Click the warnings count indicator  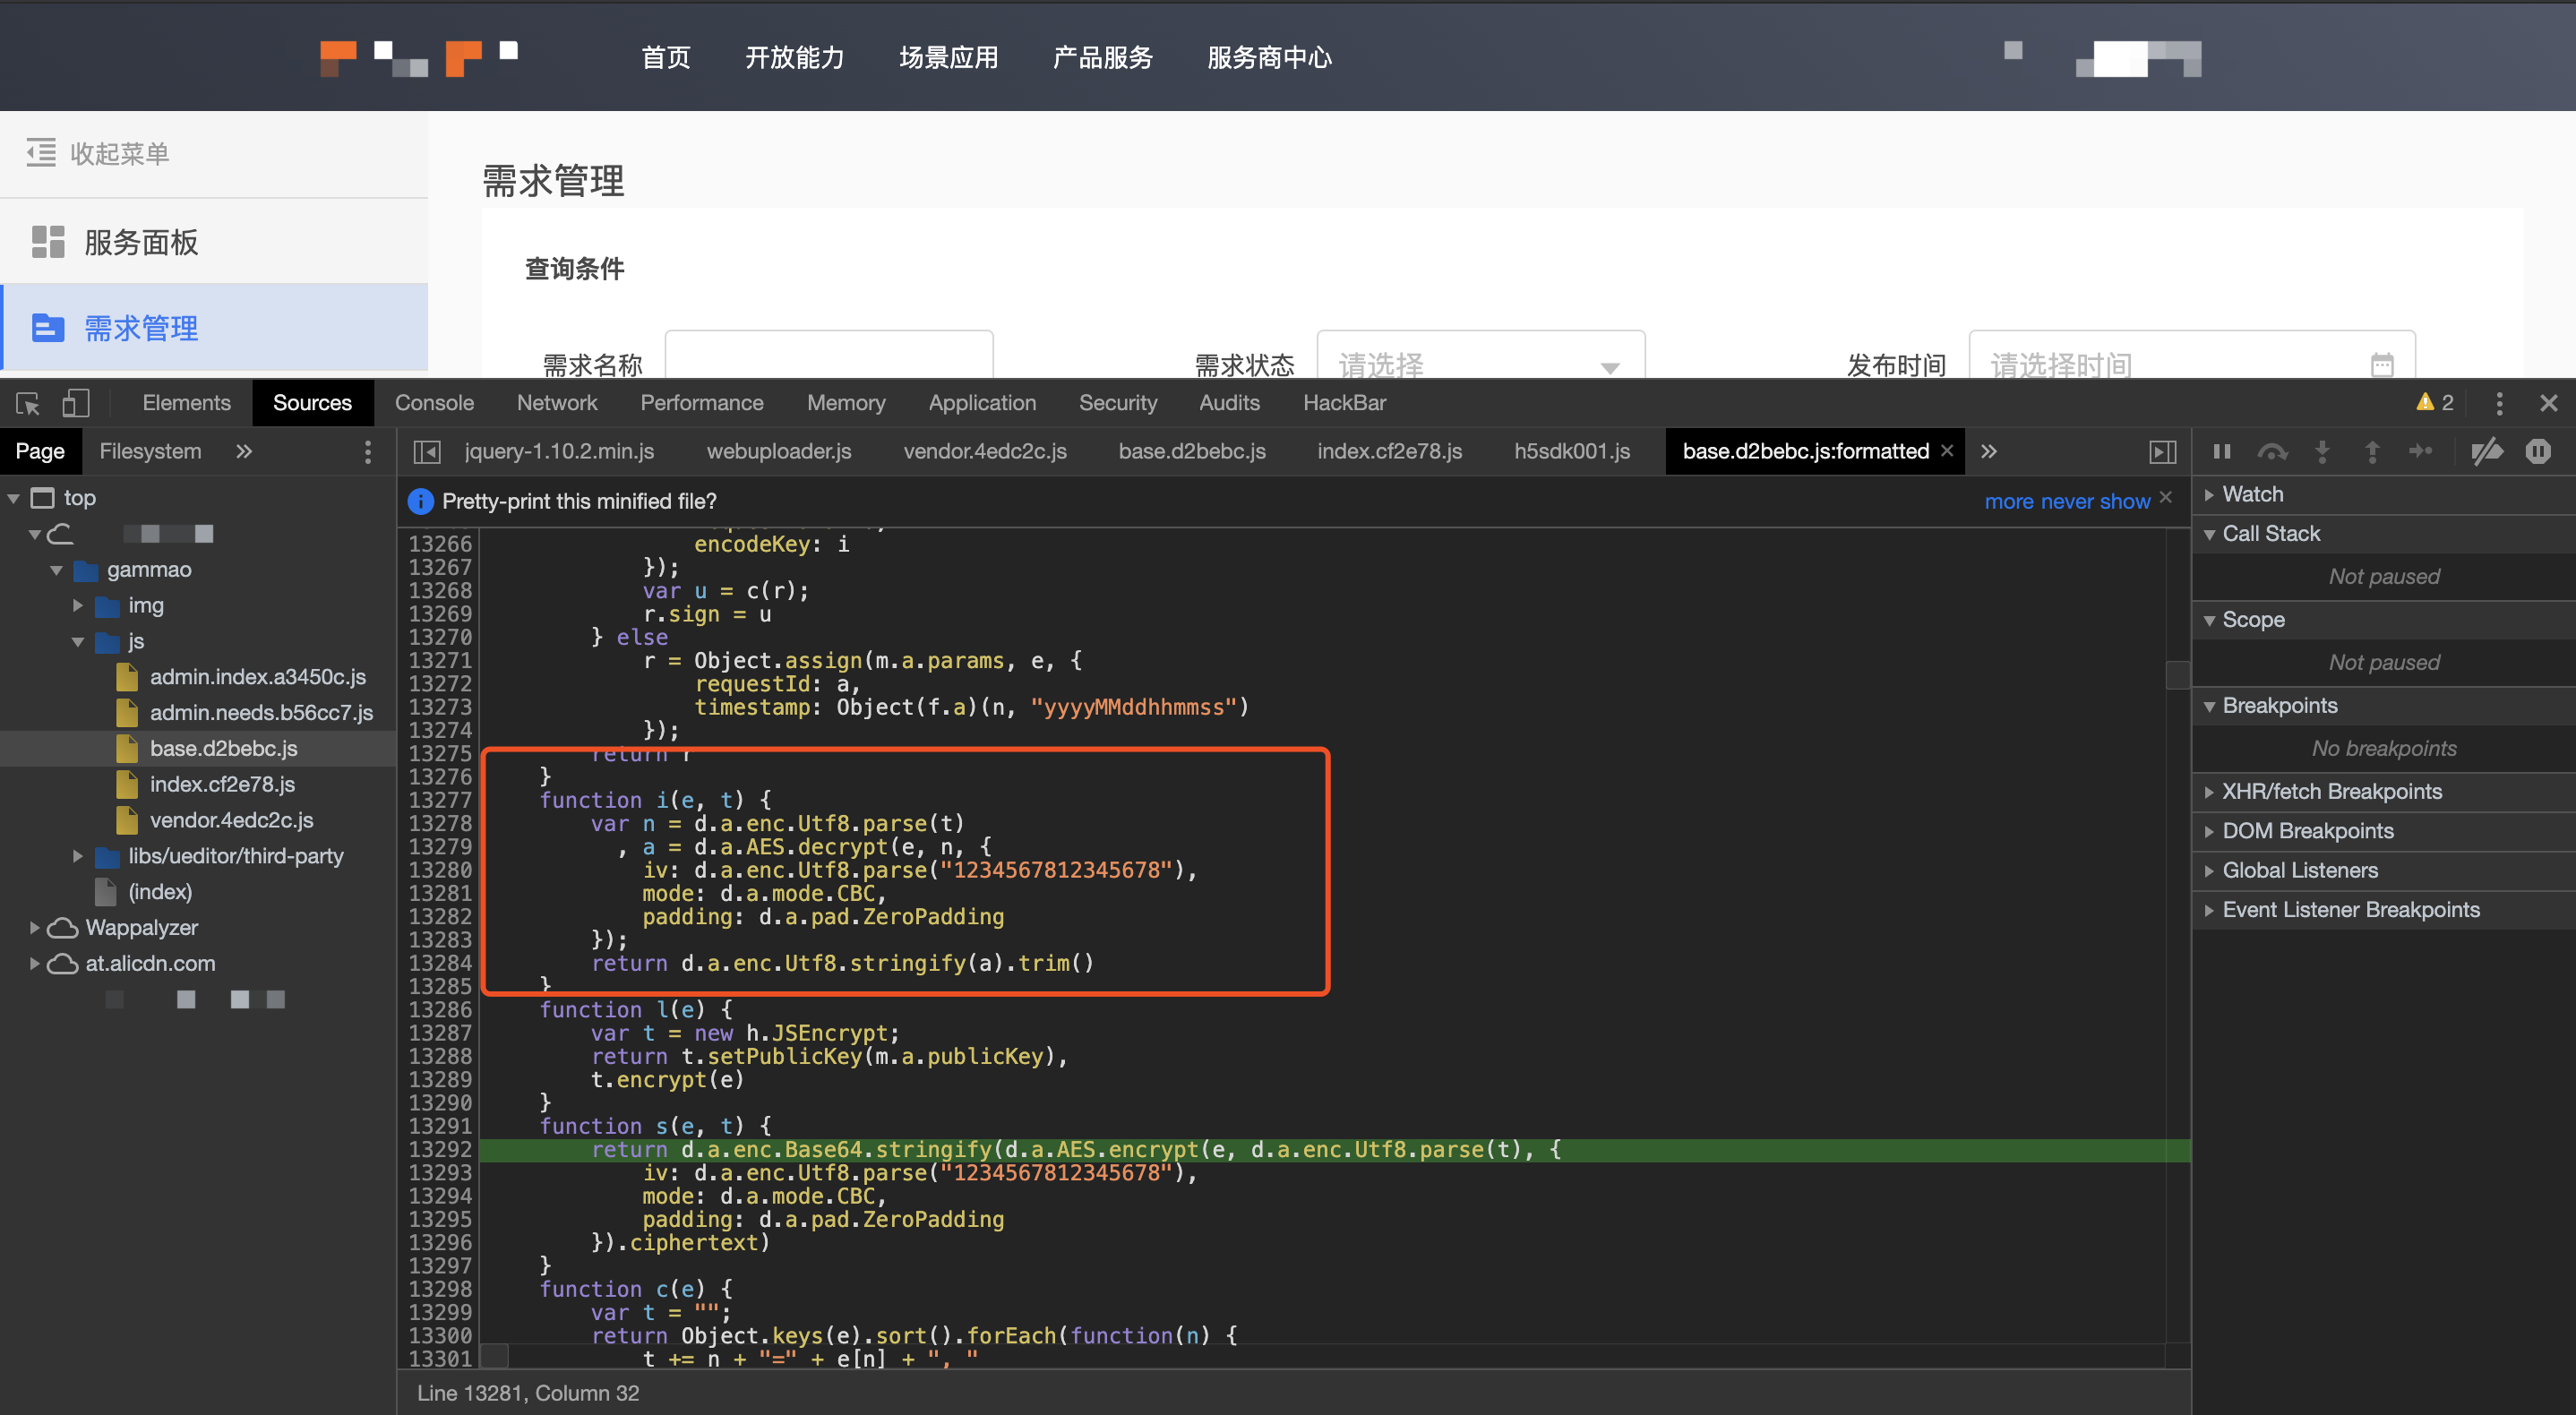pyautogui.click(x=2435, y=403)
